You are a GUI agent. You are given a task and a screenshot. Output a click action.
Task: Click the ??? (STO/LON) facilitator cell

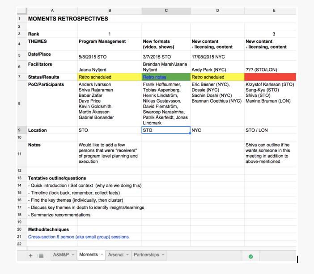coord(270,67)
